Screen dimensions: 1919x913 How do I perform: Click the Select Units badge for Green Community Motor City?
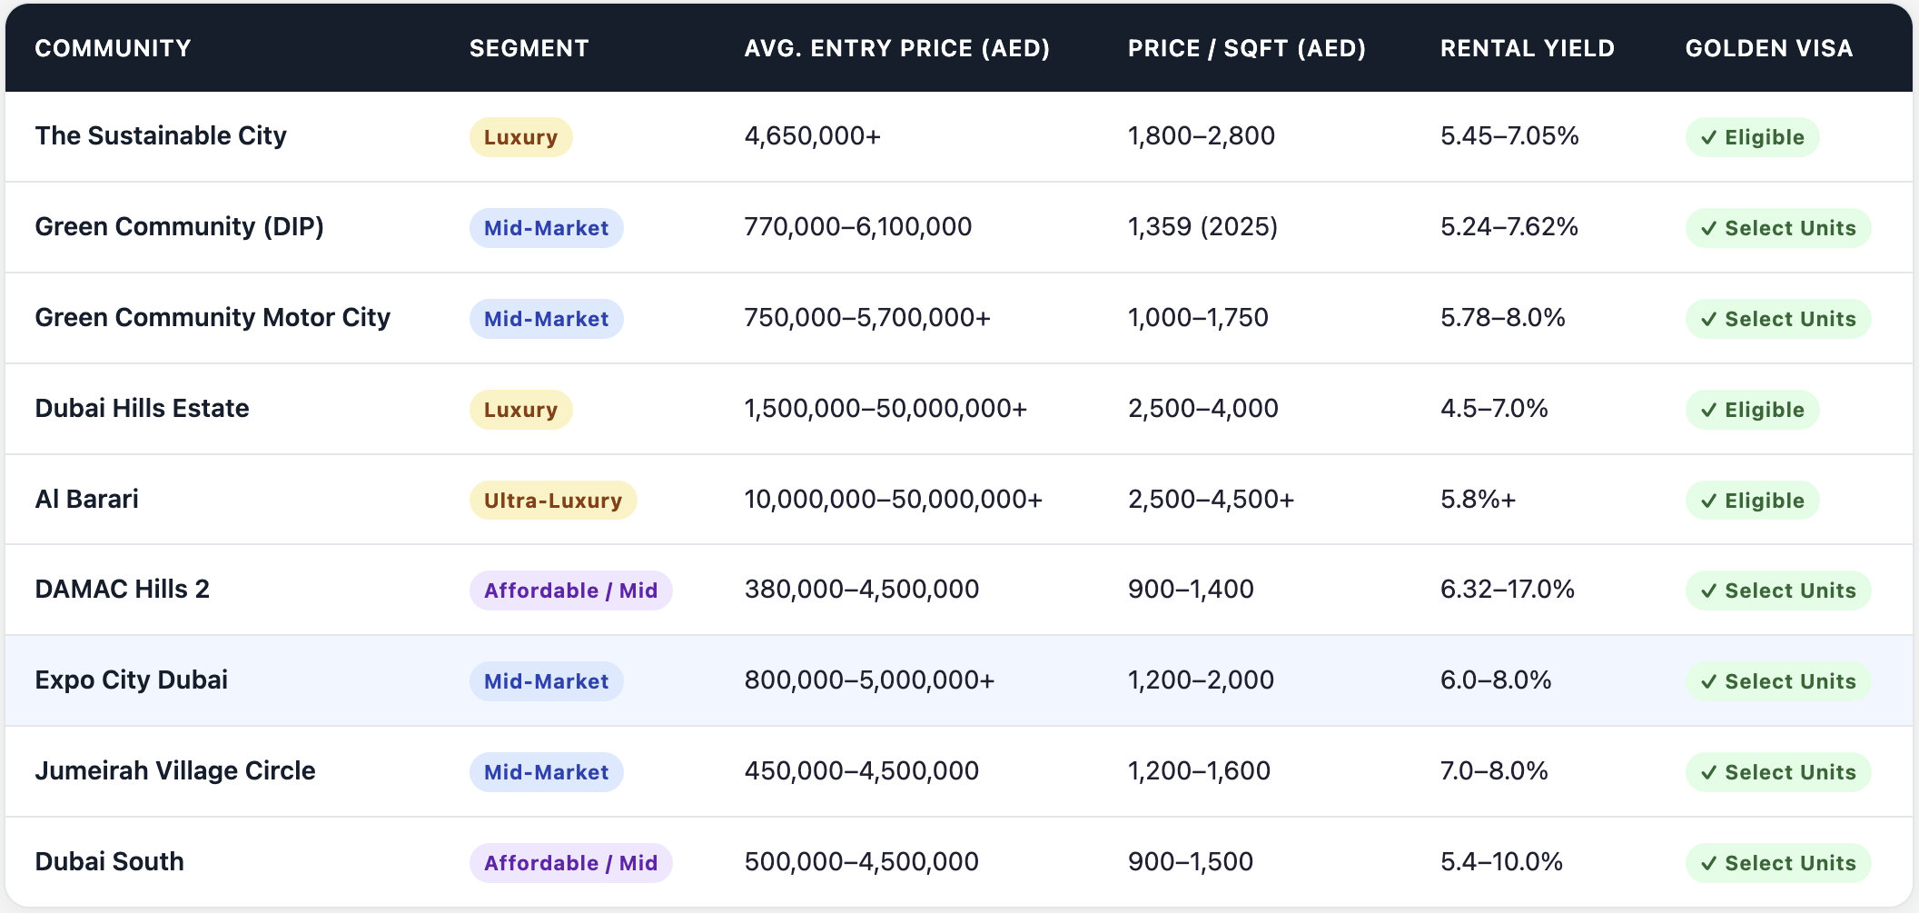(1777, 319)
